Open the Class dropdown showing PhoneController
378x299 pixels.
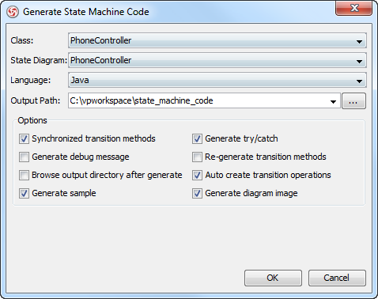pyautogui.click(x=217, y=40)
